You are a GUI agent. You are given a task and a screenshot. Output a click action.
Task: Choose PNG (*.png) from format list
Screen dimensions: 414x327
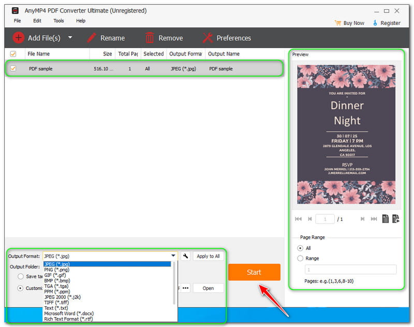pos(57,270)
